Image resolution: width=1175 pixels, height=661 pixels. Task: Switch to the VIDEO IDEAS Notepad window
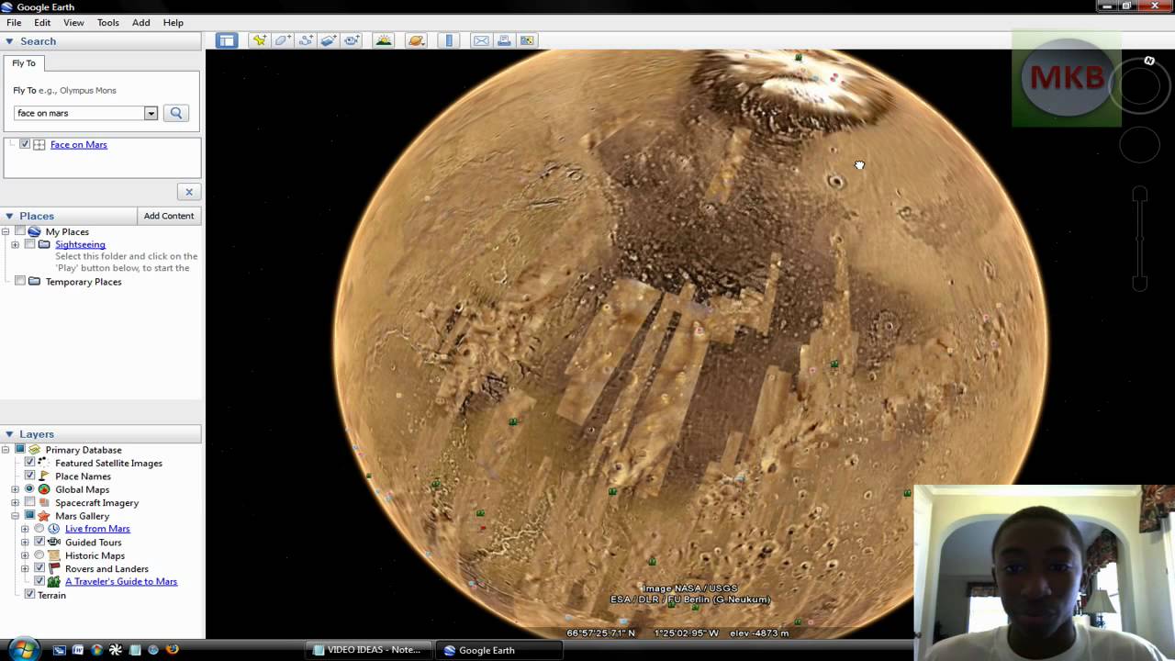pos(367,650)
